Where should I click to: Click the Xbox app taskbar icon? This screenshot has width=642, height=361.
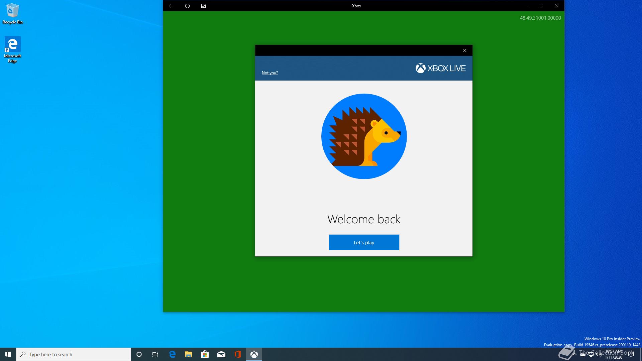pos(254,354)
